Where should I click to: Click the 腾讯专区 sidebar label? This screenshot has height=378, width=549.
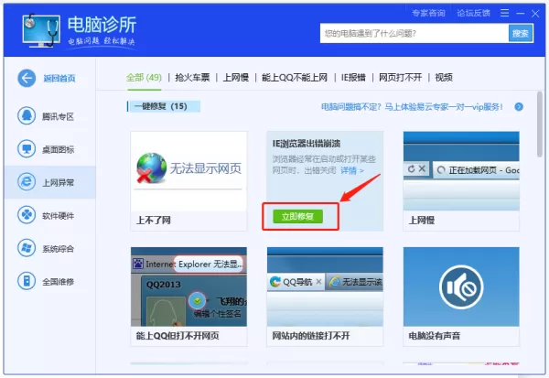tap(59, 116)
